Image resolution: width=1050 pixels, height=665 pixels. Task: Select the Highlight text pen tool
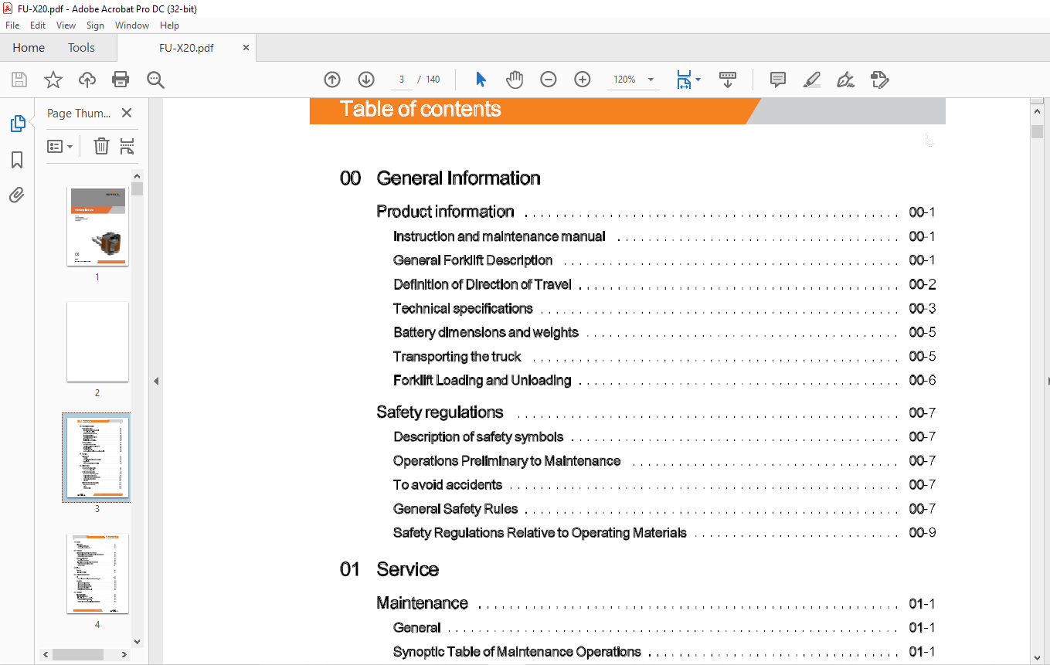pos(811,80)
